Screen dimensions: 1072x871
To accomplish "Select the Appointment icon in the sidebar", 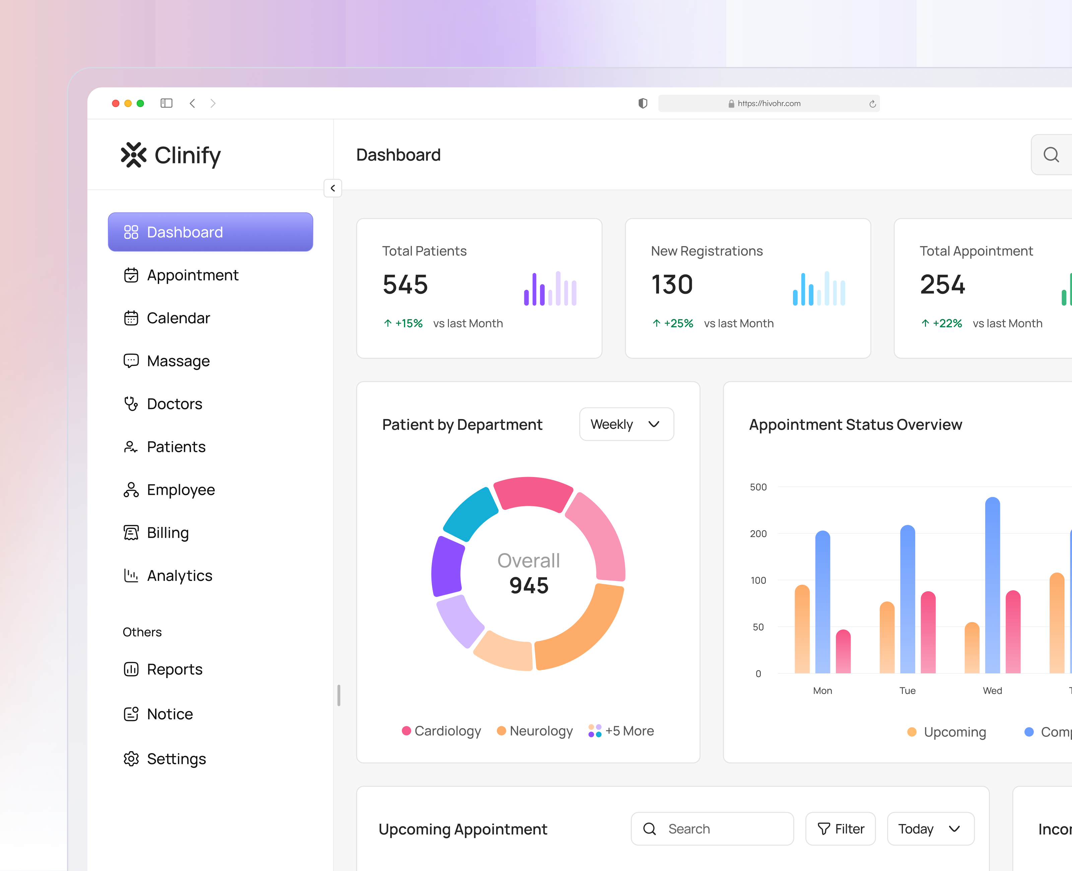I will [131, 275].
